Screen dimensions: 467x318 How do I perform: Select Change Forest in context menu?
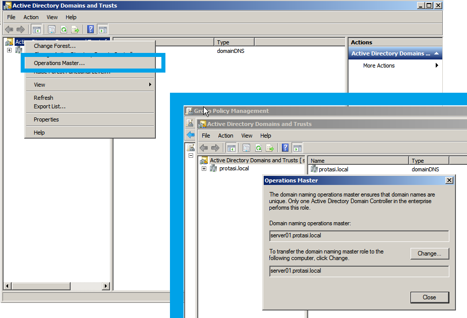click(90, 46)
